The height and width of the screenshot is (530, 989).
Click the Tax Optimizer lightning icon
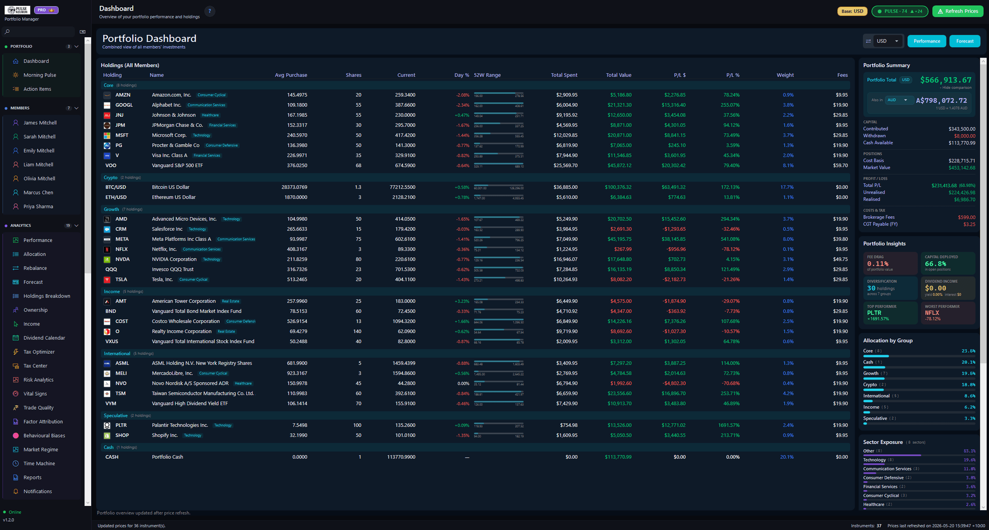pos(15,352)
